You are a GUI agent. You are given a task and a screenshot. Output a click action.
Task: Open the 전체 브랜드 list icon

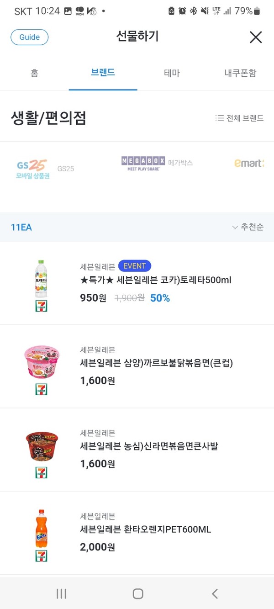coord(220,118)
